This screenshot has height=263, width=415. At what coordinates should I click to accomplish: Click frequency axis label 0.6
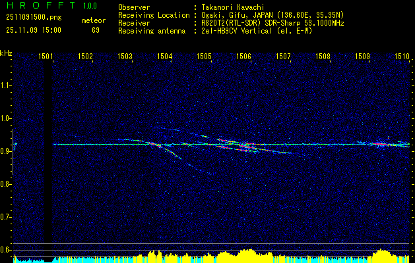pos(5,250)
